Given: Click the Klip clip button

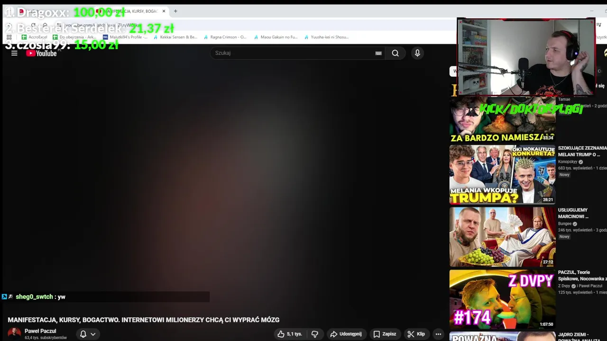Looking at the screenshot, I should tap(416, 334).
